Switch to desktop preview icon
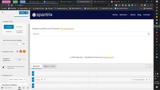This screenshot has width=160, height=90. 19,88
